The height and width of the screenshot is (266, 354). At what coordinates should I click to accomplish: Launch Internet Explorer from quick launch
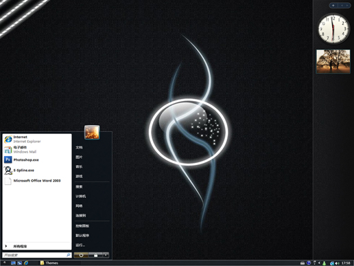click(x=26, y=263)
